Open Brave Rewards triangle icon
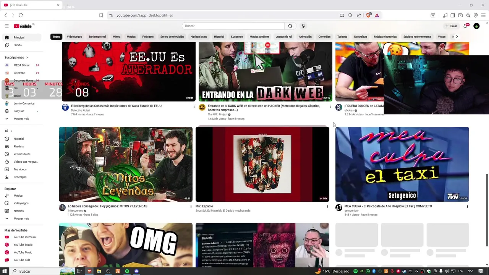The height and width of the screenshot is (275, 489). tap(377, 15)
